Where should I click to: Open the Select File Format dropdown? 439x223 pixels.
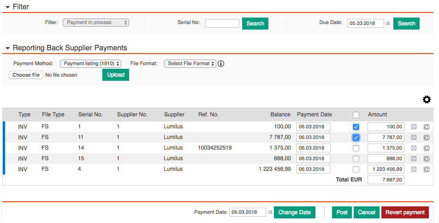point(190,64)
